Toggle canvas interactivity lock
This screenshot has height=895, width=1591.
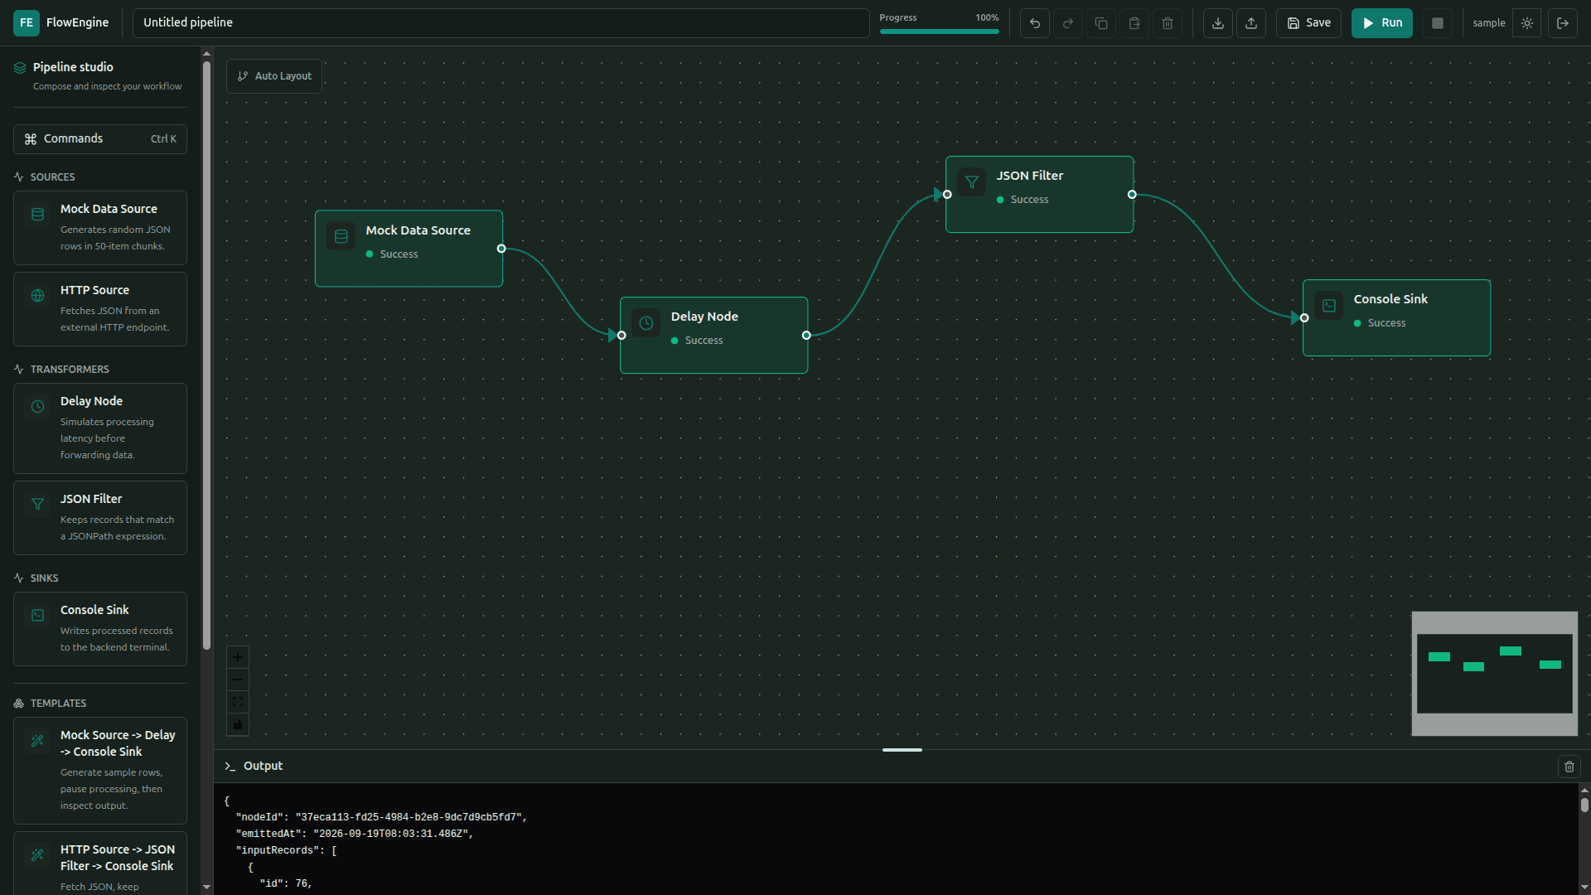pos(238,724)
